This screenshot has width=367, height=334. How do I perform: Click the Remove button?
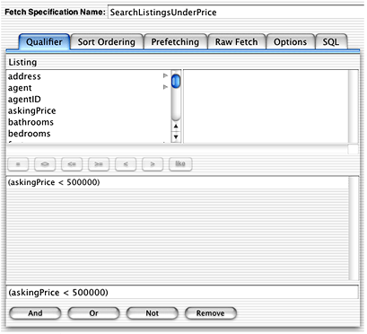tap(211, 313)
